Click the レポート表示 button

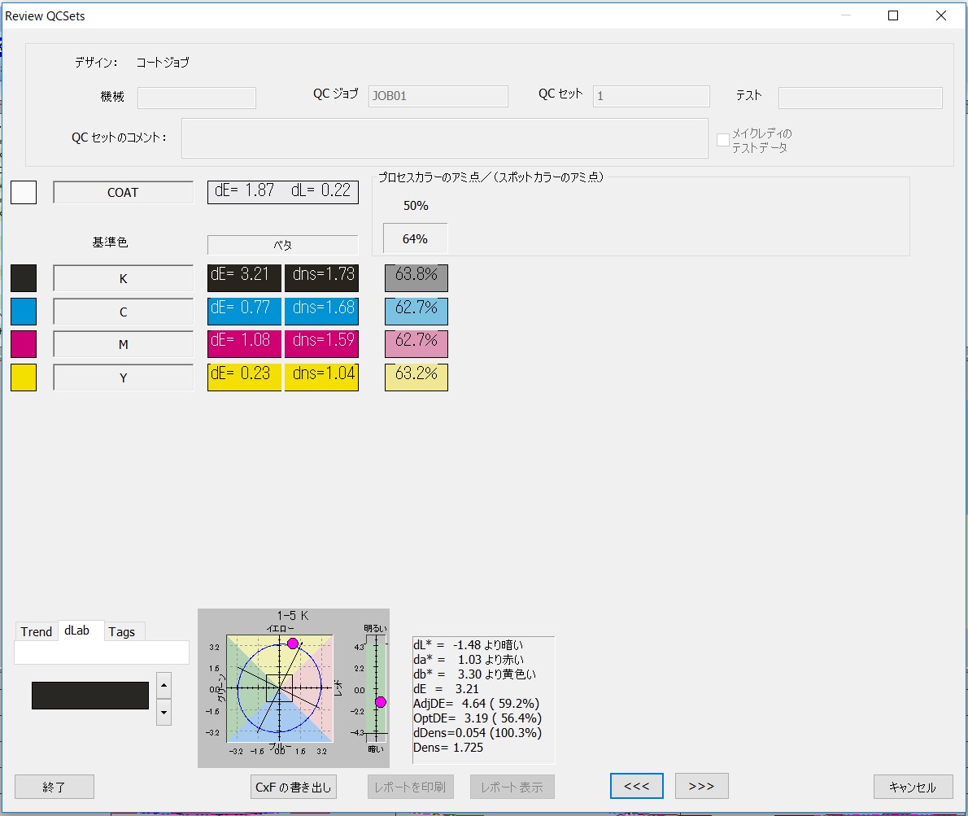point(512,787)
